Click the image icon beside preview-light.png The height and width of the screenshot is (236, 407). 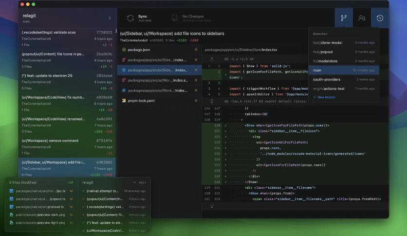point(11,223)
